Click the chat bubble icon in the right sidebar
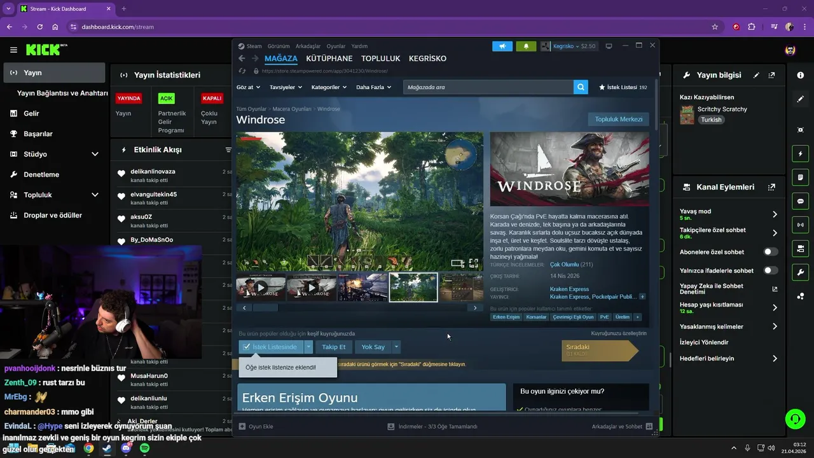Screen dimensions: 814x458 (801, 201)
